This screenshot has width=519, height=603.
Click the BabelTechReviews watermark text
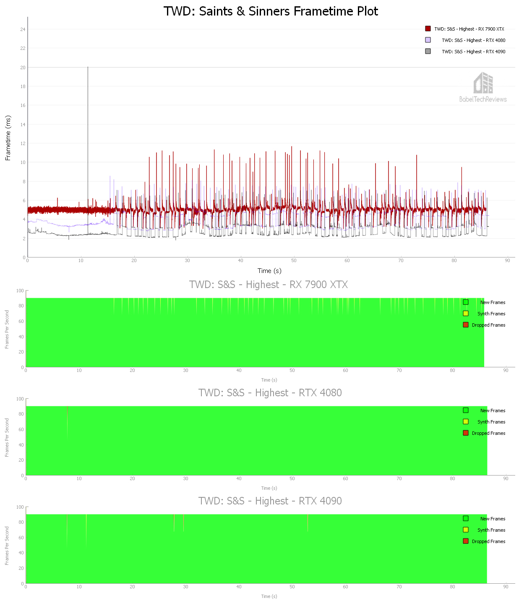pyautogui.click(x=483, y=99)
